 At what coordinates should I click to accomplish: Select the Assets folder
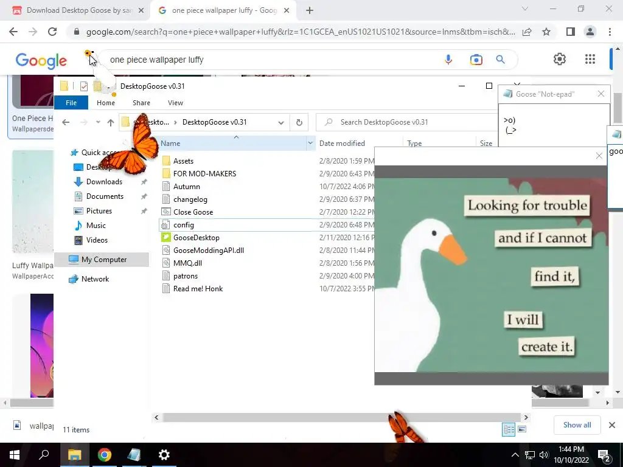183,161
